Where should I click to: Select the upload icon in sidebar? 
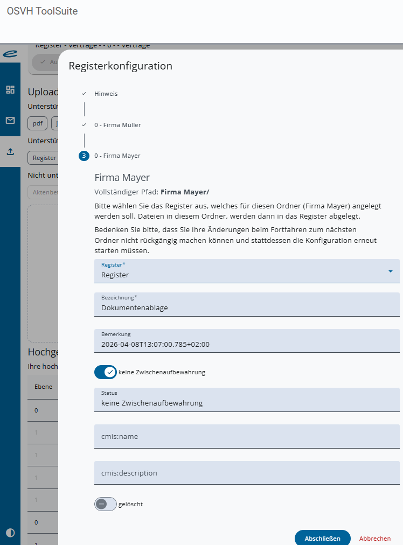click(x=10, y=151)
